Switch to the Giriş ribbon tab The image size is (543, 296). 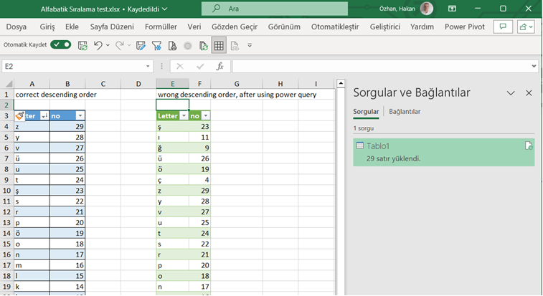47,27
